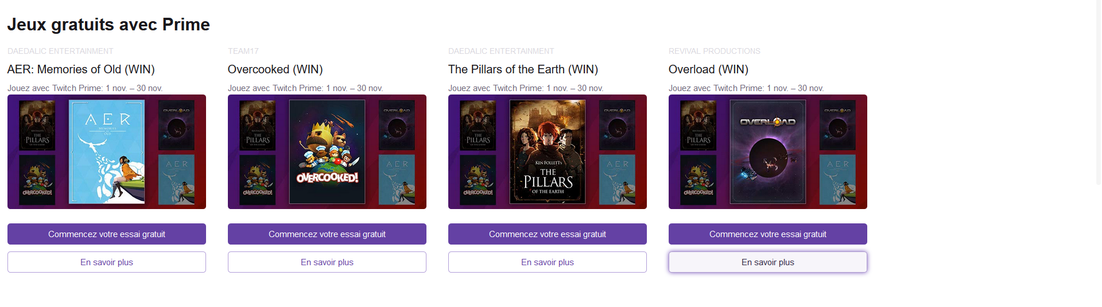Click REVIVAL PRODUCTIONS publisher label
This screenshot has height=307, width=1102.
714,51
